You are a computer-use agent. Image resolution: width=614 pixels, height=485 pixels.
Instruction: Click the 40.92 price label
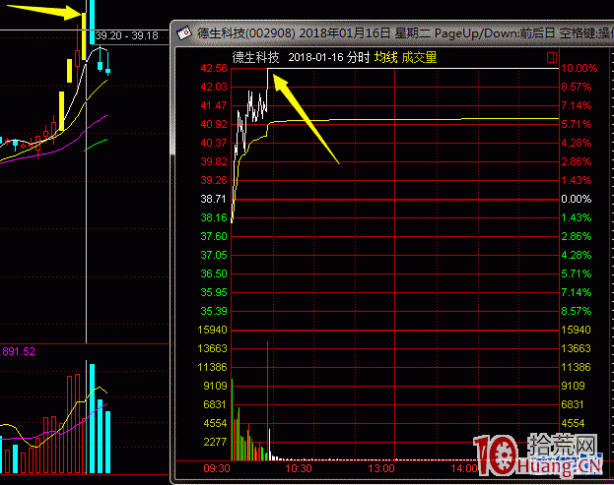[x=214, y=124]
